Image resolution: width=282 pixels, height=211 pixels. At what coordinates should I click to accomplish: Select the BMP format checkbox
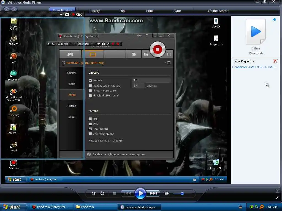[x=90, y=119]
